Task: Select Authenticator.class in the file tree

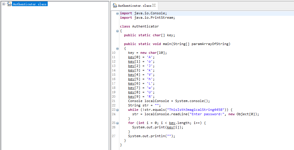Action: [x=30, y=4]
